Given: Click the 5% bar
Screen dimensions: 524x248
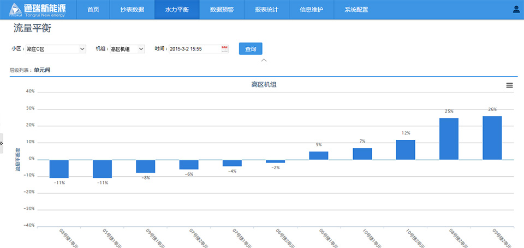Looking at the screenshot, I should pyautogui.click(x=318, y=156).
